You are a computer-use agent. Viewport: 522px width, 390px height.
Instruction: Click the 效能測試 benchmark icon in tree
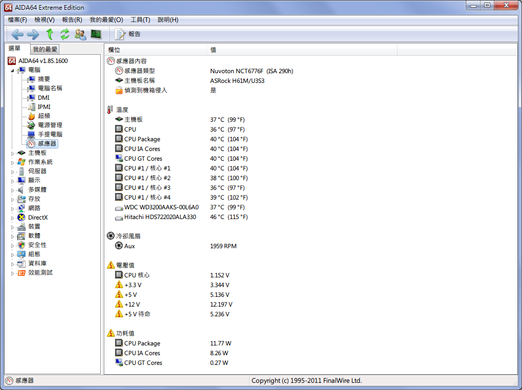point(21,273)
